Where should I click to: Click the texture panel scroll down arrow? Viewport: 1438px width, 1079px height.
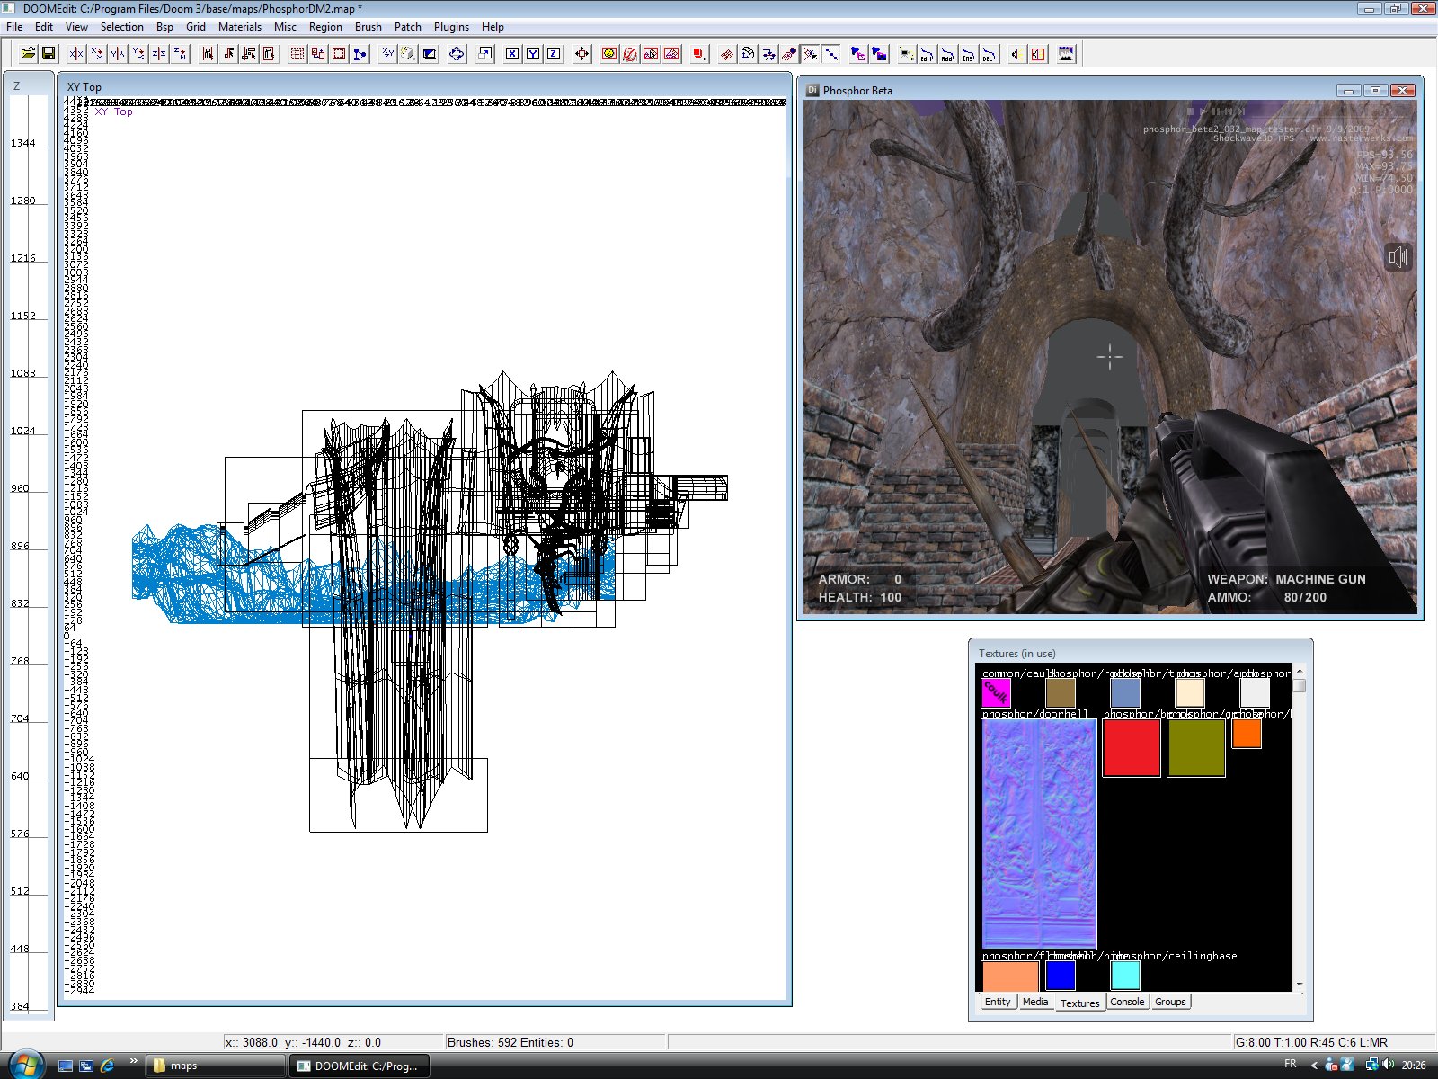tap(1300, 985)
